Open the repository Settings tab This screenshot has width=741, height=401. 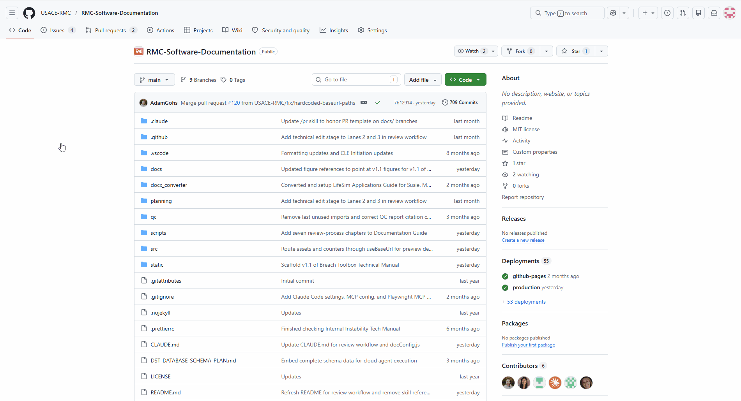tap(372, 30)
